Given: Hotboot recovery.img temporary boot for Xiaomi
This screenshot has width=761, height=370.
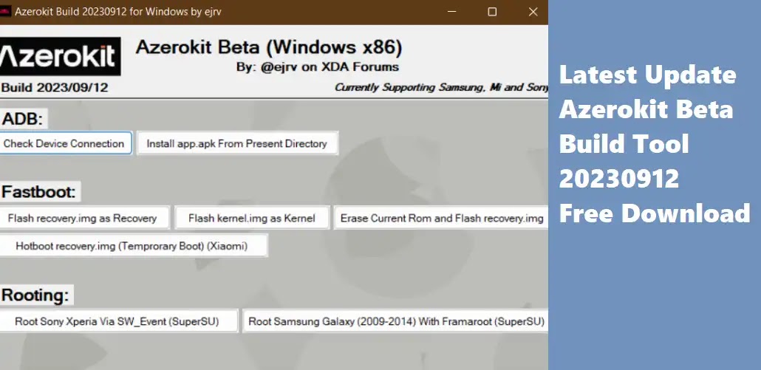Looking at the screenshot, I should [x=132, y=246].
